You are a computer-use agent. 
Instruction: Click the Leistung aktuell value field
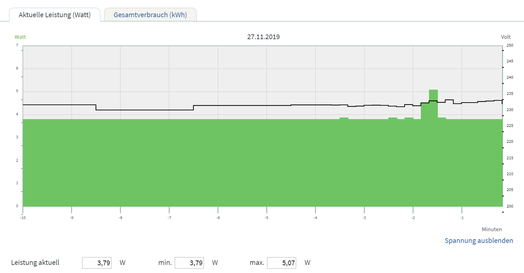(97, 263)
